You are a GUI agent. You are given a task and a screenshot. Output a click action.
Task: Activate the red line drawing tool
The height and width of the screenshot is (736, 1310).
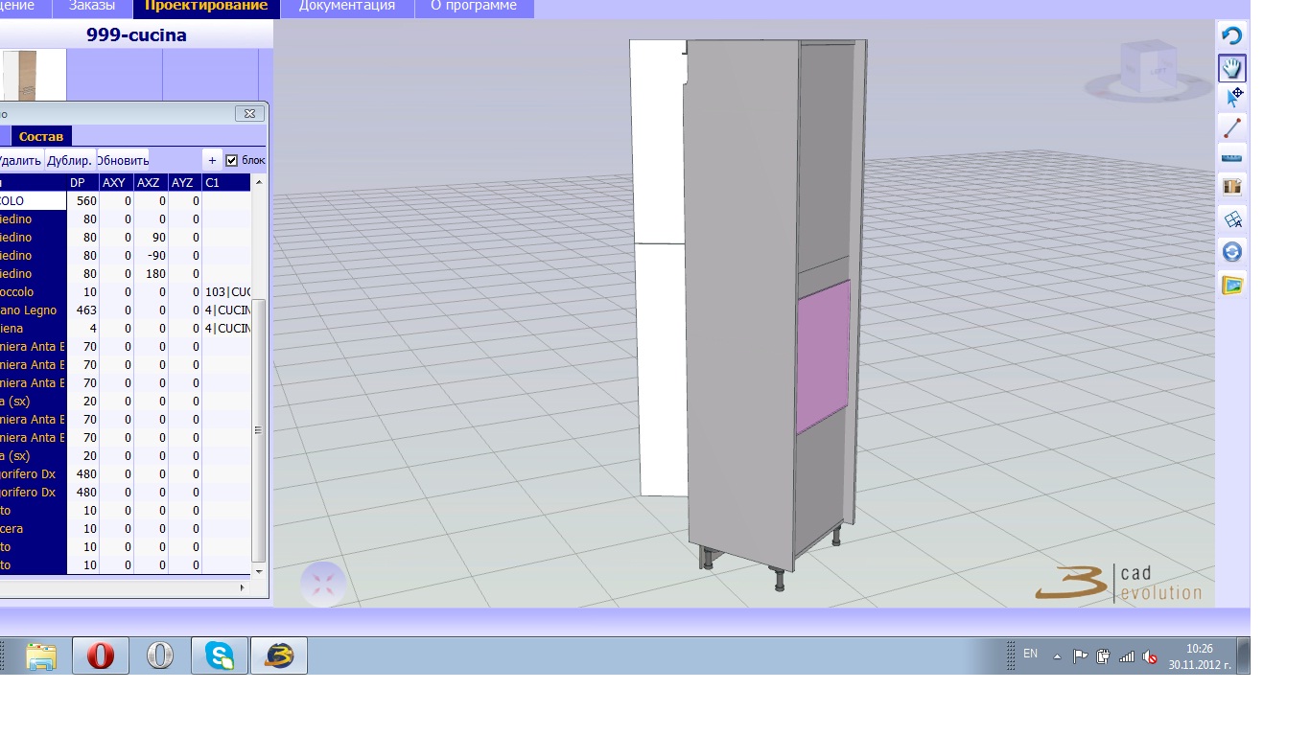[1232, 126]
